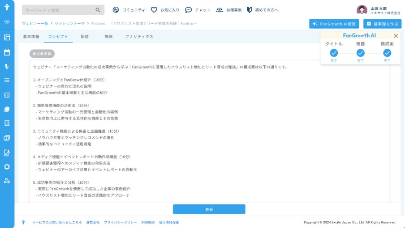The image size is (405, 228).
Task: Open サービスのお問い合わせはこちら footer link
Action: pyautogui.click(x=57, y=222)
